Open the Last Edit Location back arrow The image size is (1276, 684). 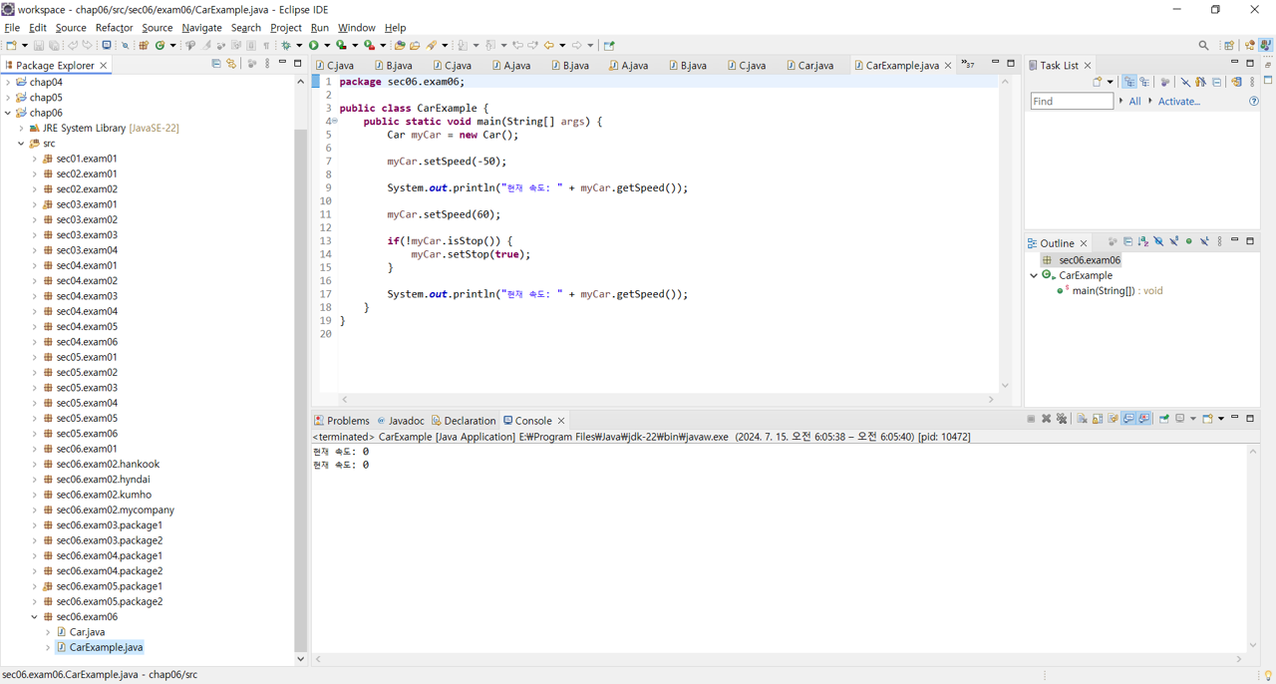pos(517,45)
